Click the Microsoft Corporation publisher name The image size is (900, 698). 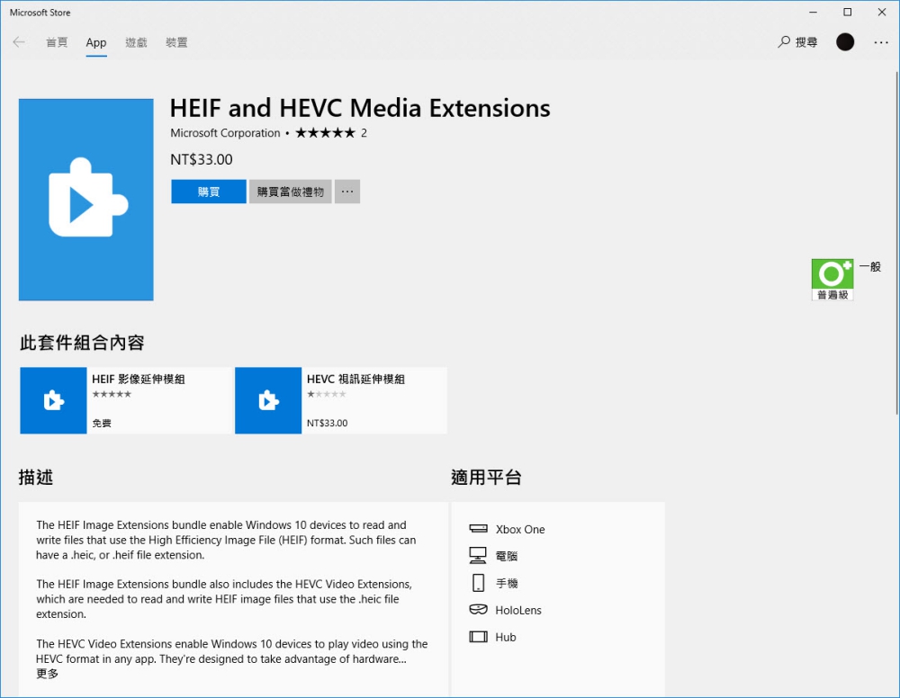225,133
